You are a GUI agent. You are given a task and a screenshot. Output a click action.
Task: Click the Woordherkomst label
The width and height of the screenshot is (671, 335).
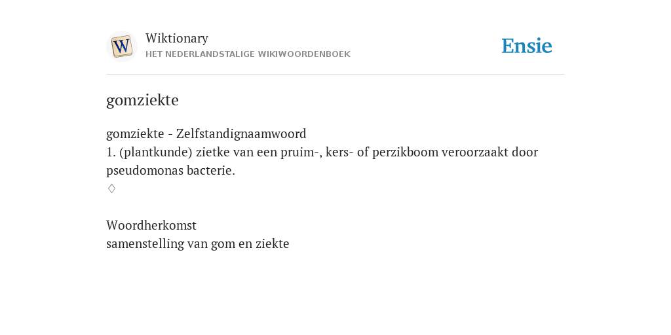pos(151,225)
